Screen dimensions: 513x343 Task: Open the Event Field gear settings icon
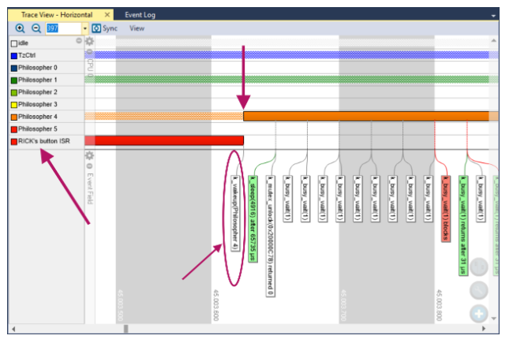pyautogui.click(x=89, y=156)
